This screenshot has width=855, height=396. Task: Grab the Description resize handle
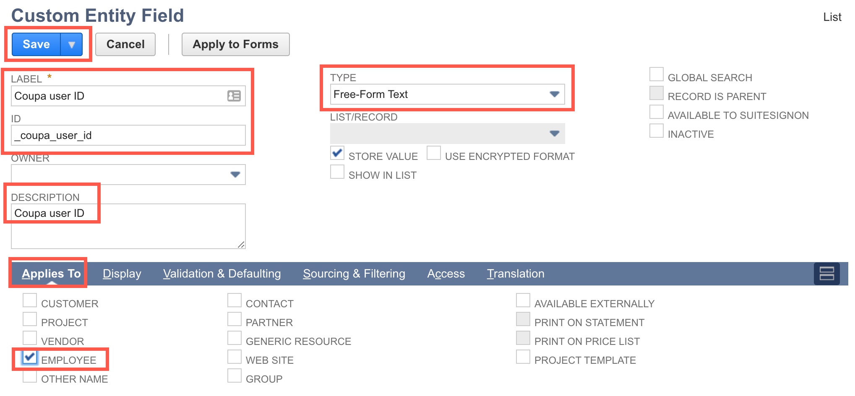tap(241, 244)
